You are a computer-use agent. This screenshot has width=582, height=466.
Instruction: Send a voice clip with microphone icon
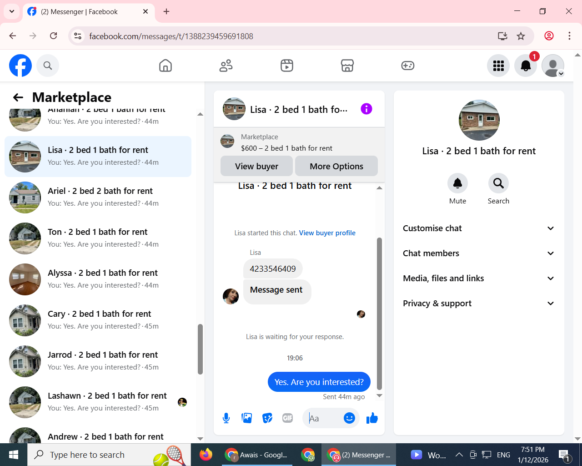pyautogui.click(x=226, y=418)
